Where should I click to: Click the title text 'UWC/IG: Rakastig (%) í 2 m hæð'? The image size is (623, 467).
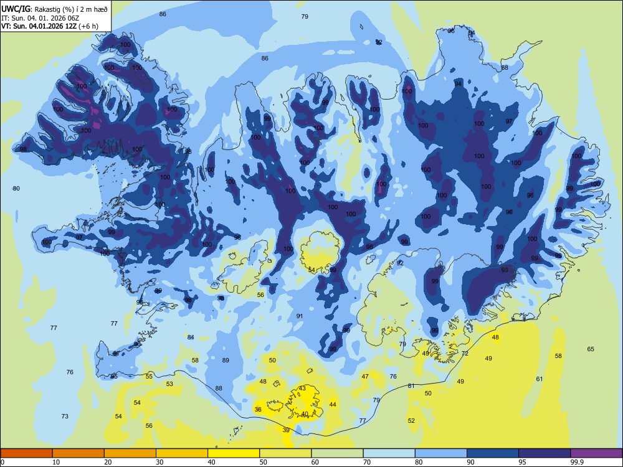[54, 9]
